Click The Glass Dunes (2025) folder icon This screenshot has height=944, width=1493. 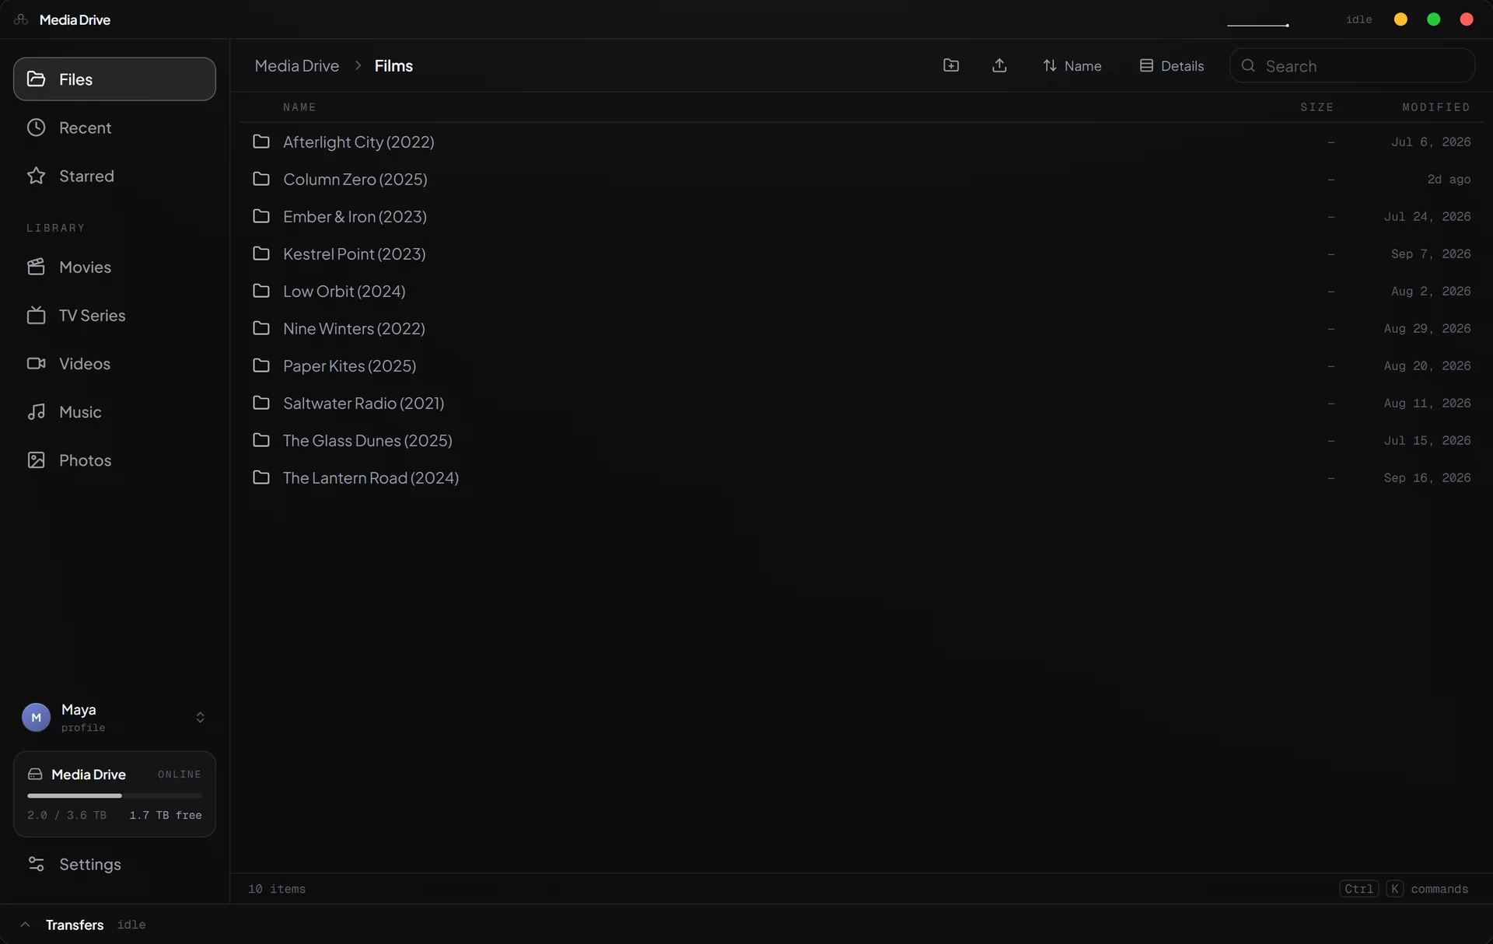261,440
